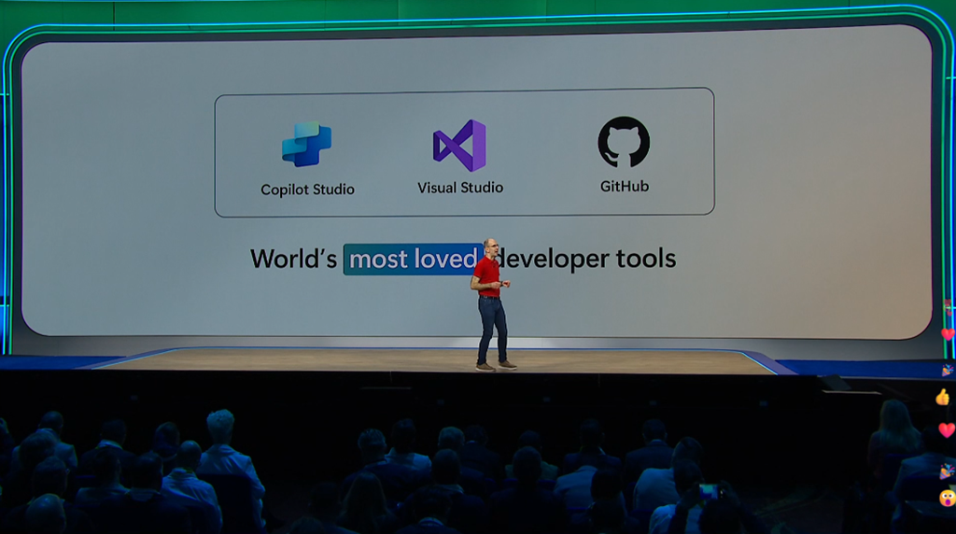Screen dimensions: 956x534
Task: Click the word "World's" on the slide
Action: pos(293,260)
